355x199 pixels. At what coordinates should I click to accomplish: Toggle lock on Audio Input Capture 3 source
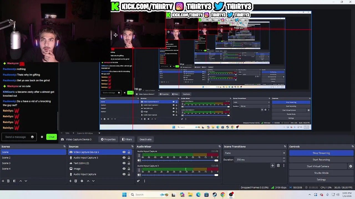129,158
